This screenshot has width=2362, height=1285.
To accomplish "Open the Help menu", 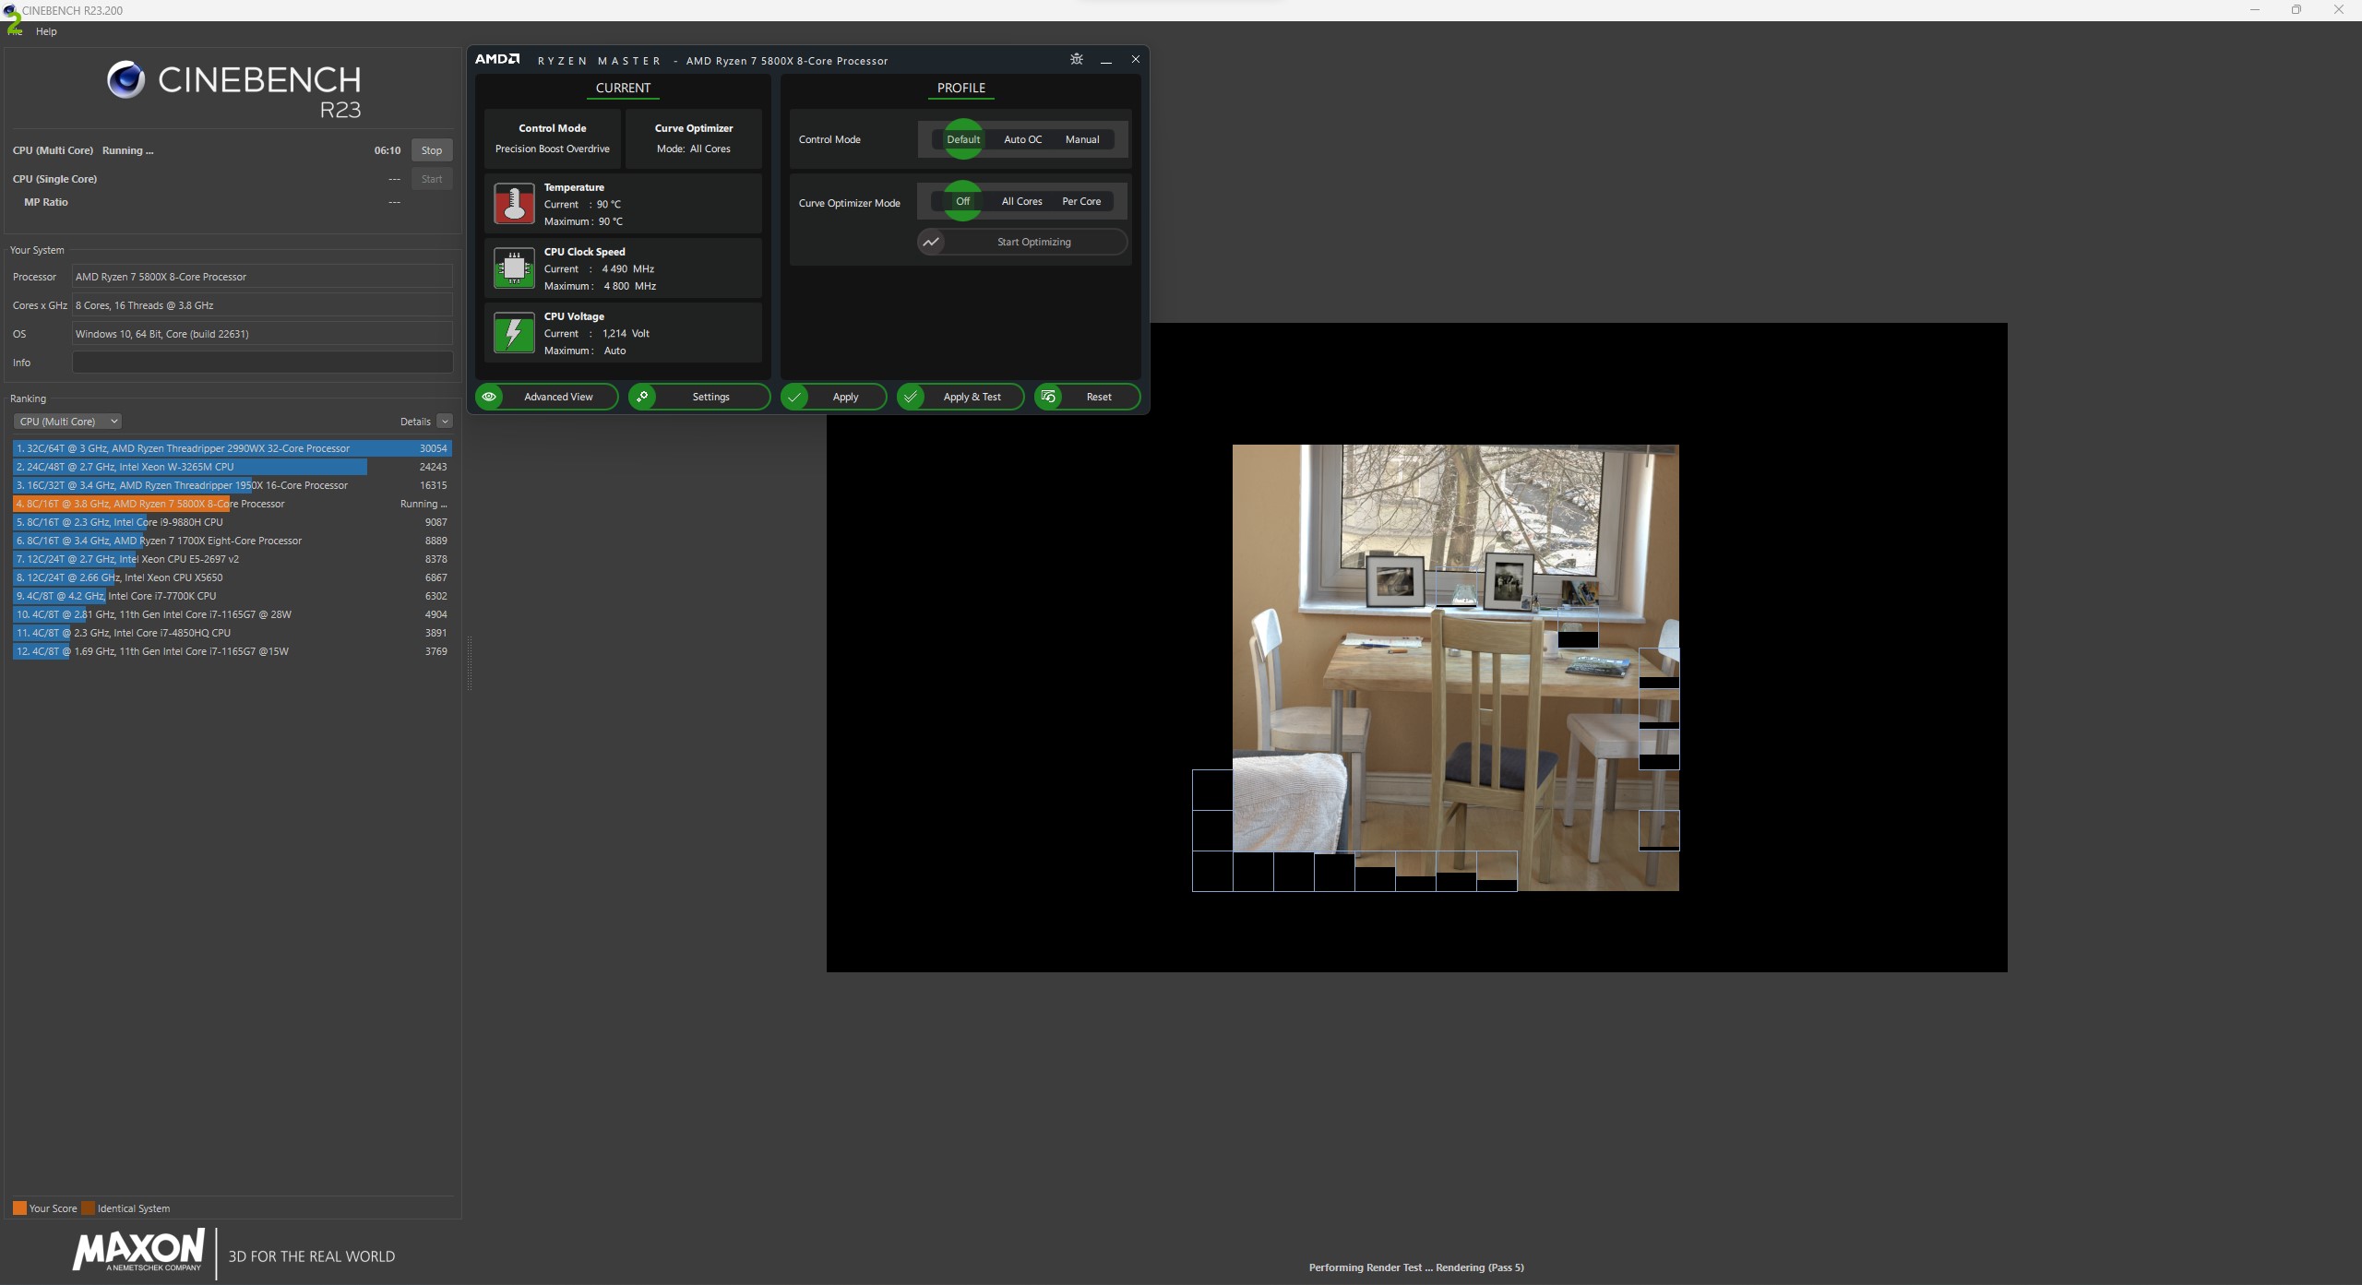I will [46, 31].
